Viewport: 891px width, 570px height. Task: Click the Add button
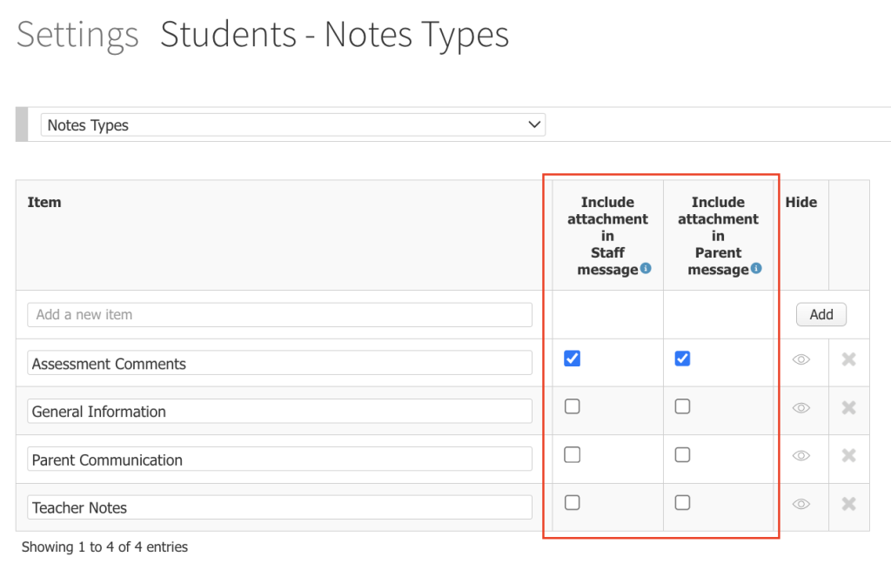821,314
